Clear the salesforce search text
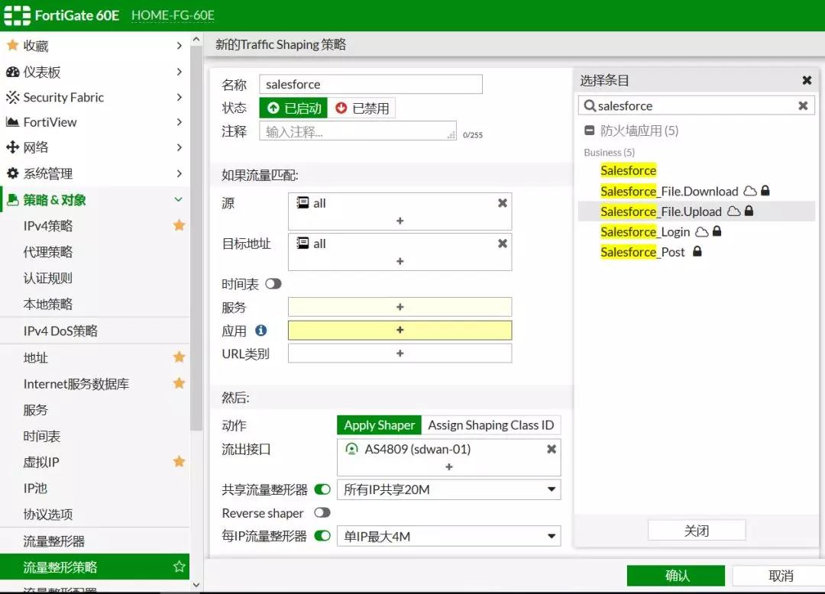Image resolution: width=825 pixels, height=594 pixels. coord(803,105)
